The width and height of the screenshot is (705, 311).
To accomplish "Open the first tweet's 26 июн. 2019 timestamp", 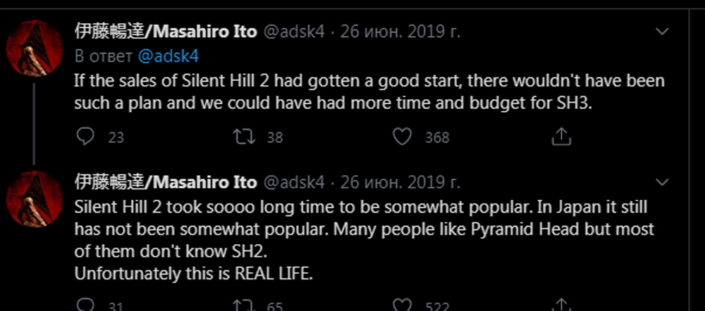I will [x=400, y=32].
